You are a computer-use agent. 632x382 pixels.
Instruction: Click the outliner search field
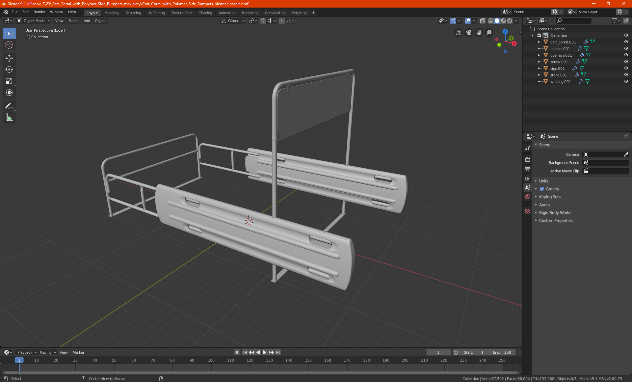[573, 21]
